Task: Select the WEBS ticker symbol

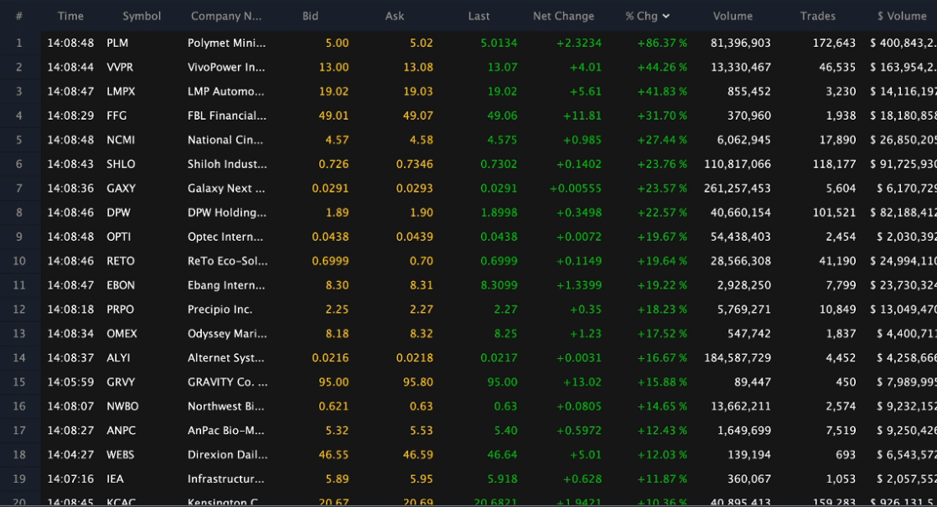Action: click(120, 454)
